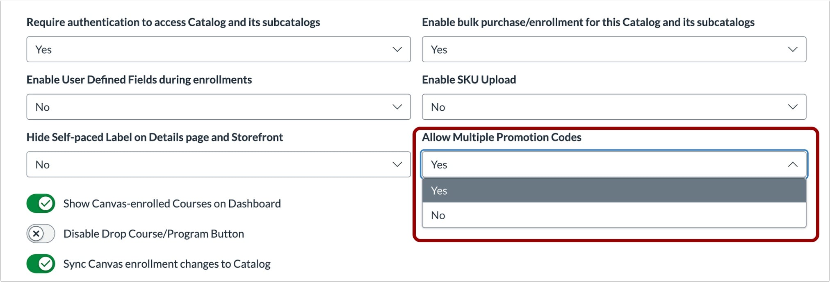
Task: Open Hide Self-paced Label dropdown
Action: point(218,164)
